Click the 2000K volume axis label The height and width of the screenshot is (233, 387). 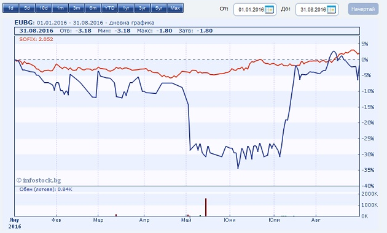(x=369, y=194)
